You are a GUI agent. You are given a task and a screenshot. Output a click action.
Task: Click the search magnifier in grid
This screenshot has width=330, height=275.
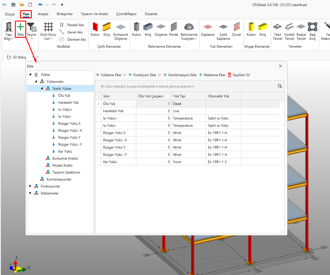(280, 86)
